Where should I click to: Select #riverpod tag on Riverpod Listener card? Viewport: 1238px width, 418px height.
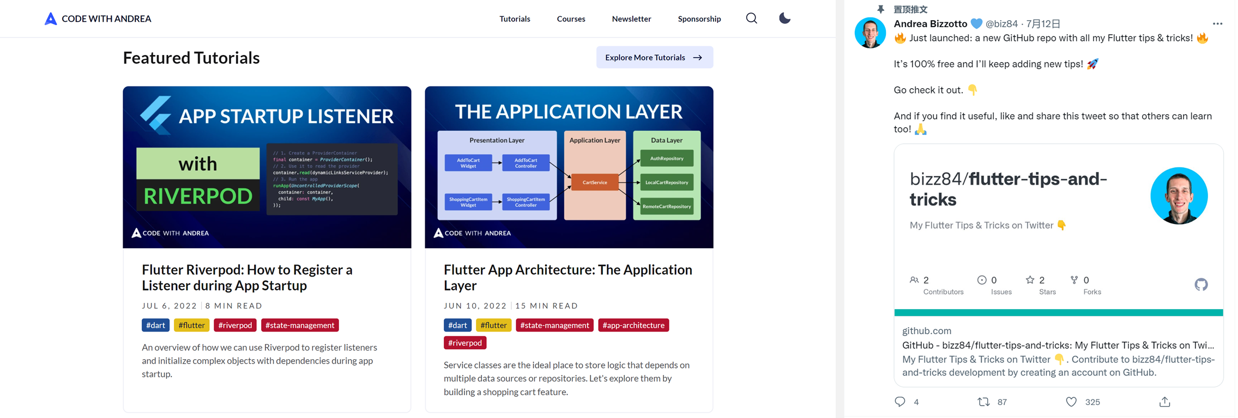point(235,325)
